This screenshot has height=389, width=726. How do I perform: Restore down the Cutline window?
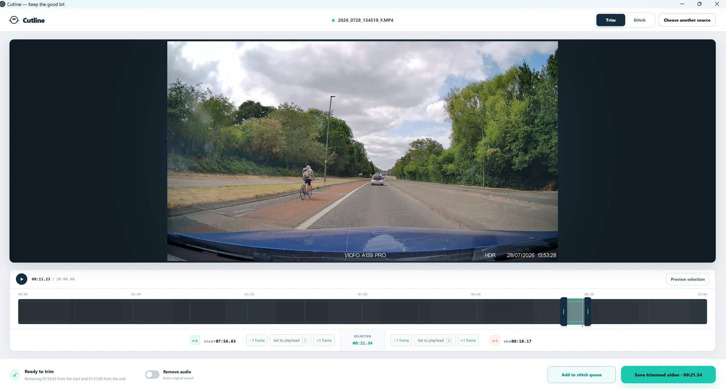click(699, 4)
